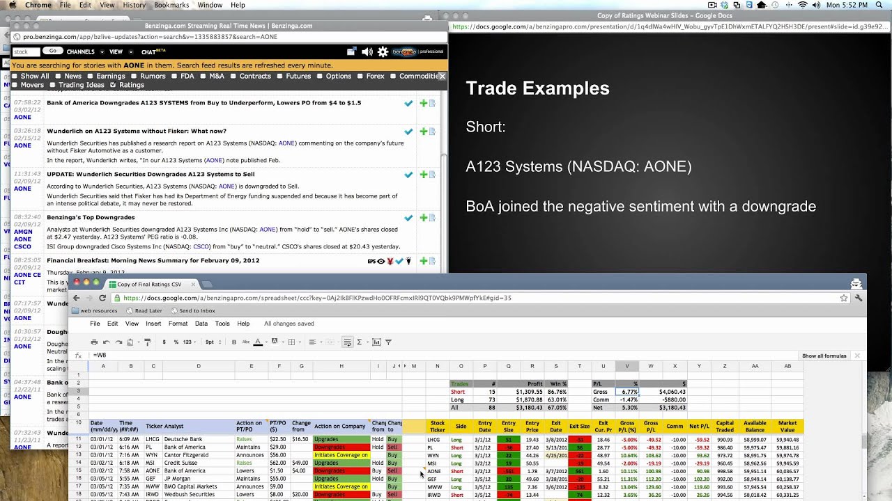Open the 9pt font size dropdown
Viewport: 892px width, 501px height.
tap(213, 342)
